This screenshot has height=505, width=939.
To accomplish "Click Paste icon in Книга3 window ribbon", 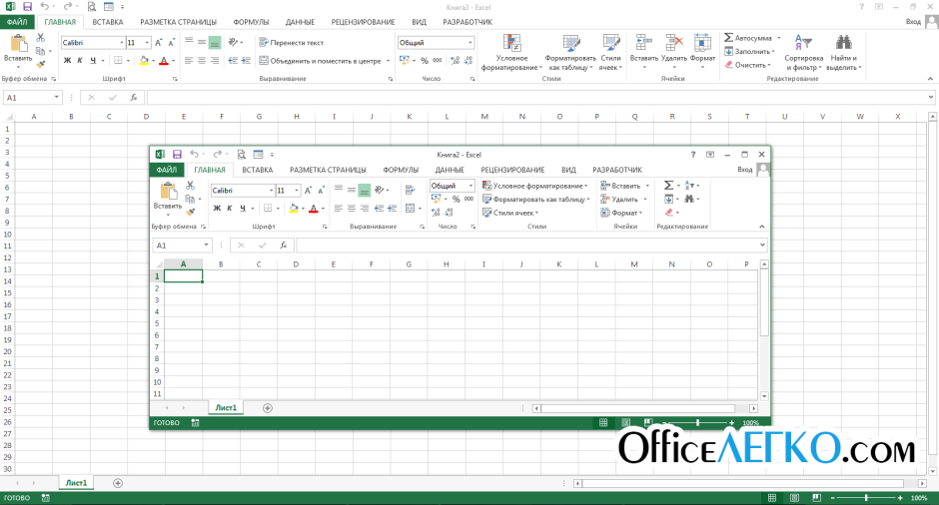I will (x=18, y=44).
